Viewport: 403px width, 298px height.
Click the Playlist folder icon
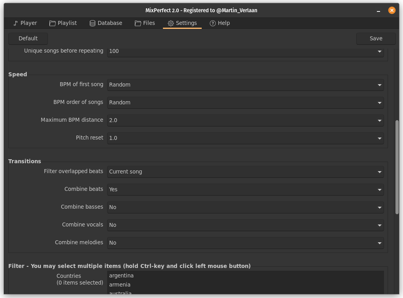pyautogui.click(x=53, y=23)
